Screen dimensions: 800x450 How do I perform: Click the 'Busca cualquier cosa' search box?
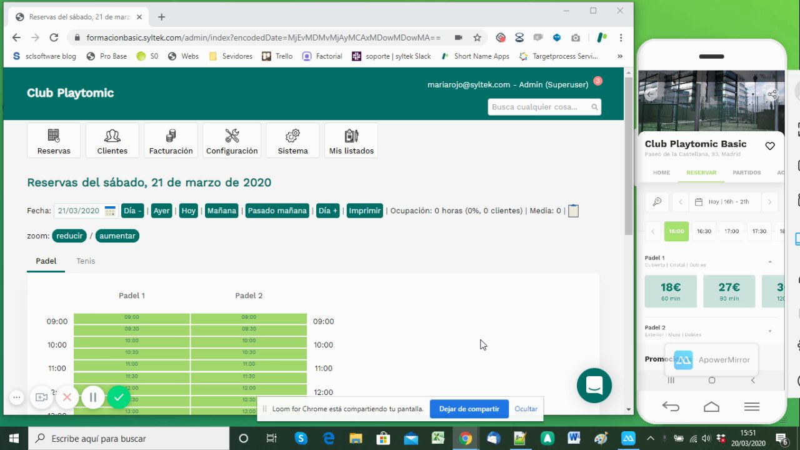pyautogui.click(x=544, y=107)
